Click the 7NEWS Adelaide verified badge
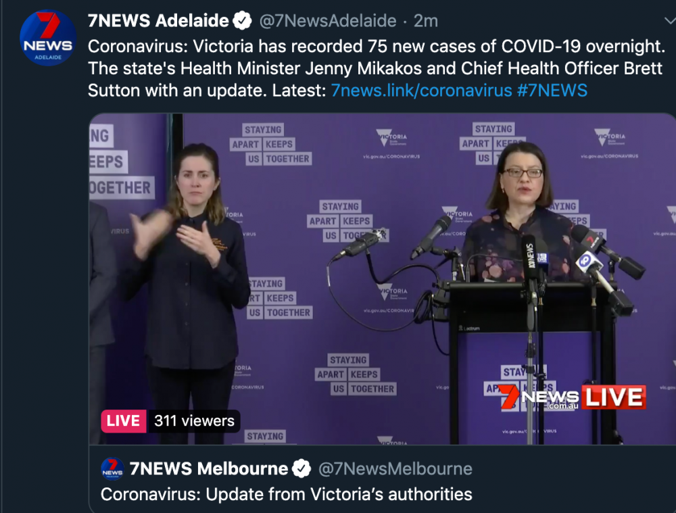The width and height of the screenshot is (676, 513). click(242, 21)
